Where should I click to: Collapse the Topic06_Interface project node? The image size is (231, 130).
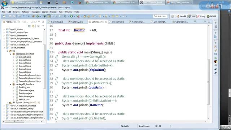tap(4, 48)
